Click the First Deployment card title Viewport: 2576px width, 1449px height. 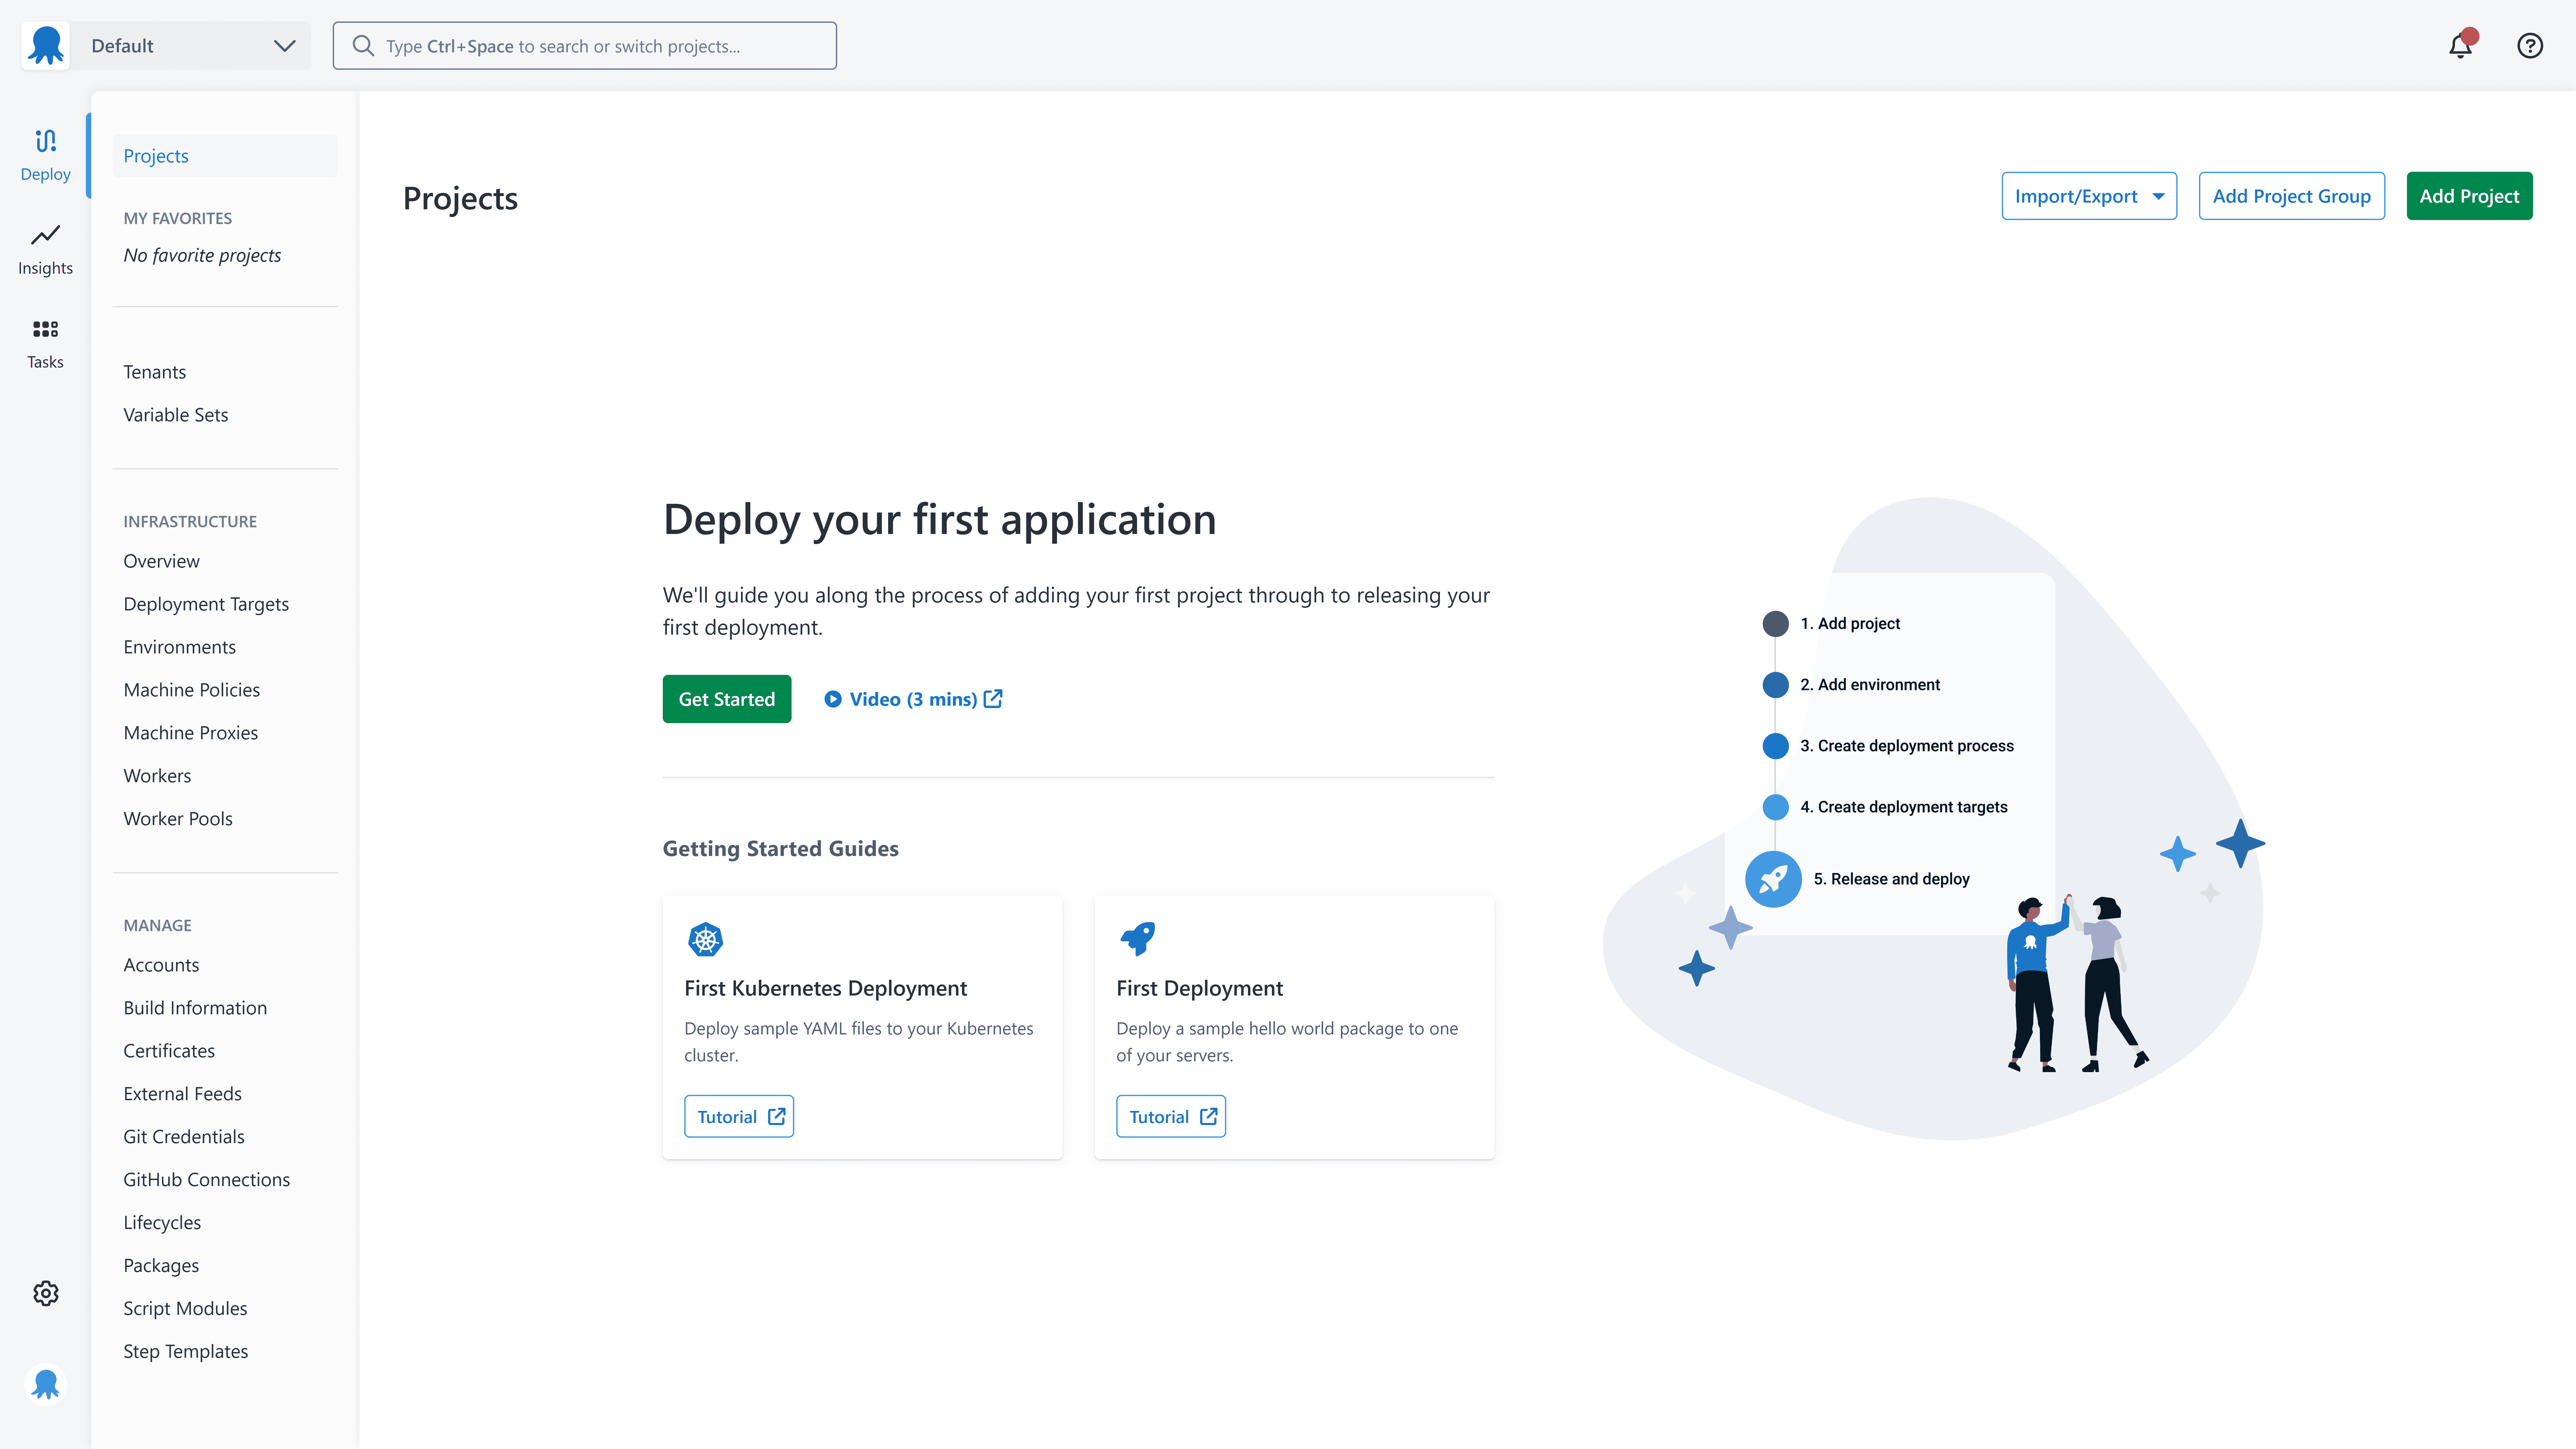click(x=1200, y=988)
